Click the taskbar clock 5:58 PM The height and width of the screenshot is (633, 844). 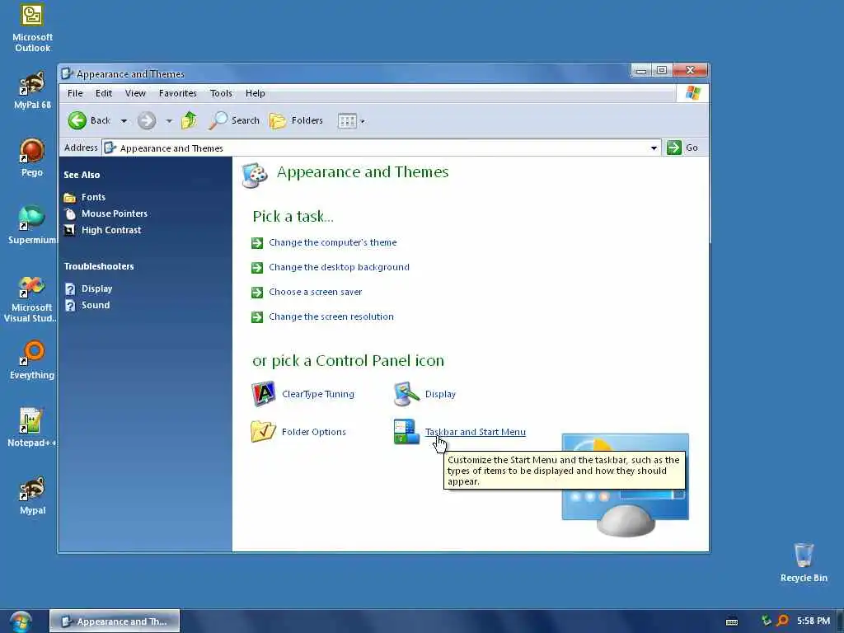pyautogui.click(x=814, y=621)
